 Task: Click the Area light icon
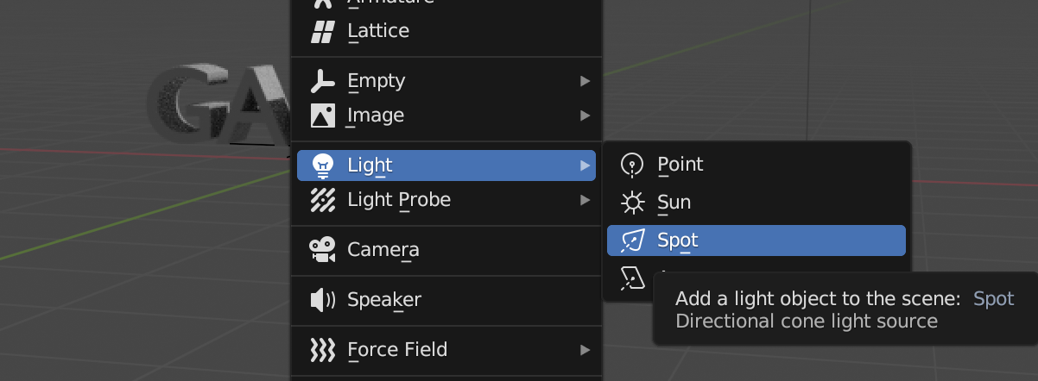pyautogui.click(x=633, y=278)
